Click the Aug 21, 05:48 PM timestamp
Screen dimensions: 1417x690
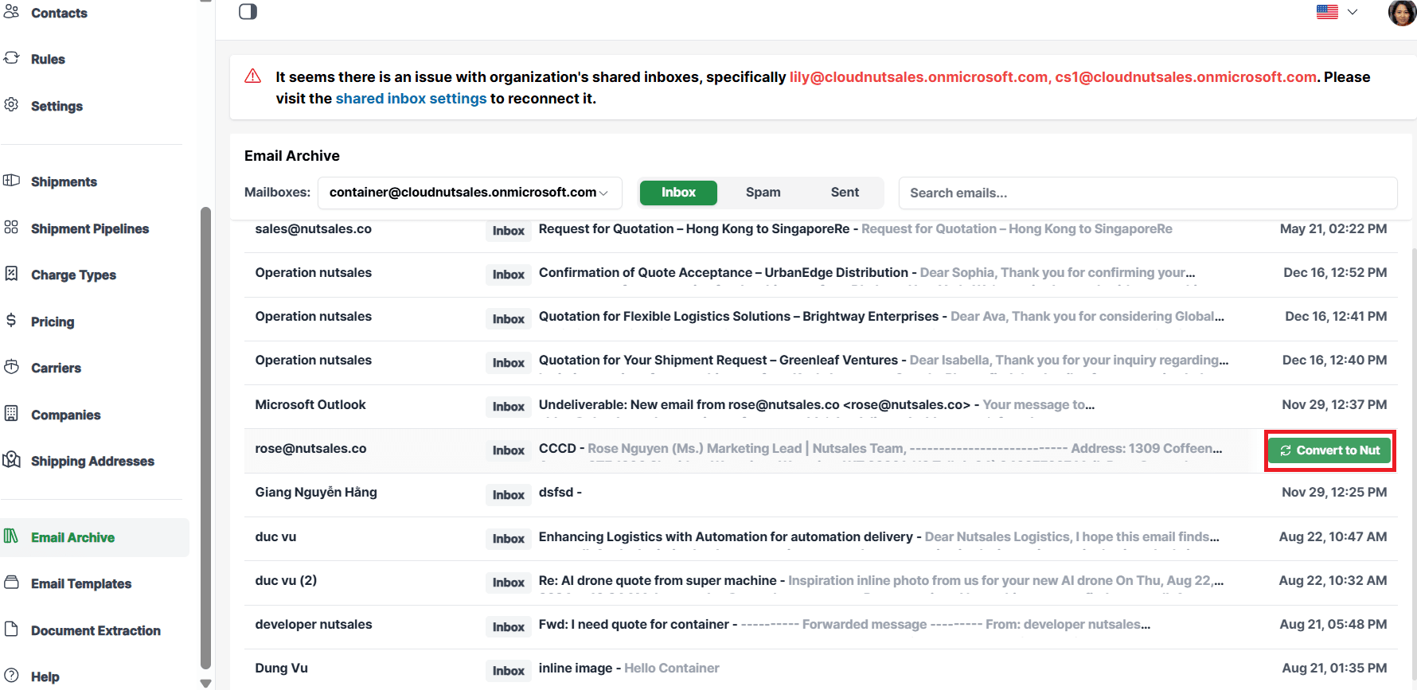coord(1333,625)
